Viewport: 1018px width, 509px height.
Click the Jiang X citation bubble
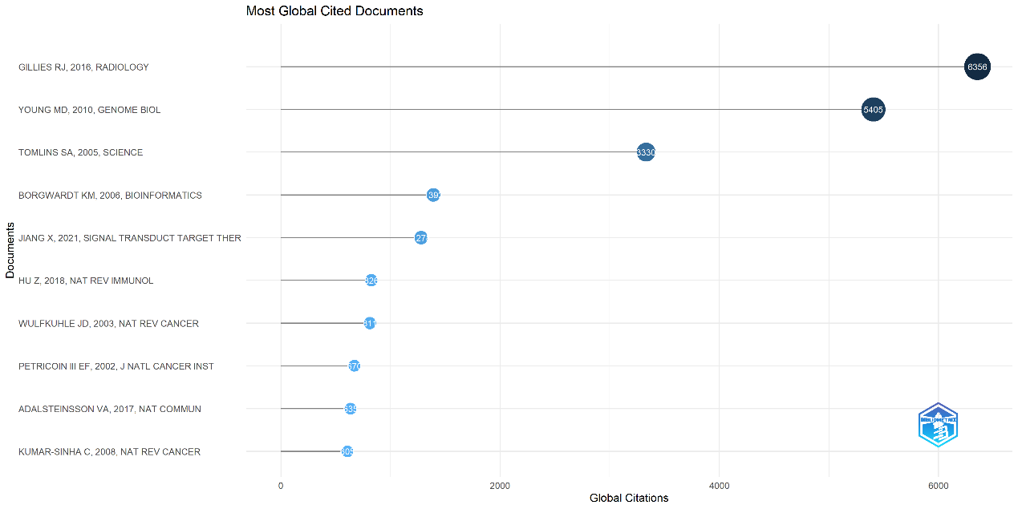(x=421, y=238)
